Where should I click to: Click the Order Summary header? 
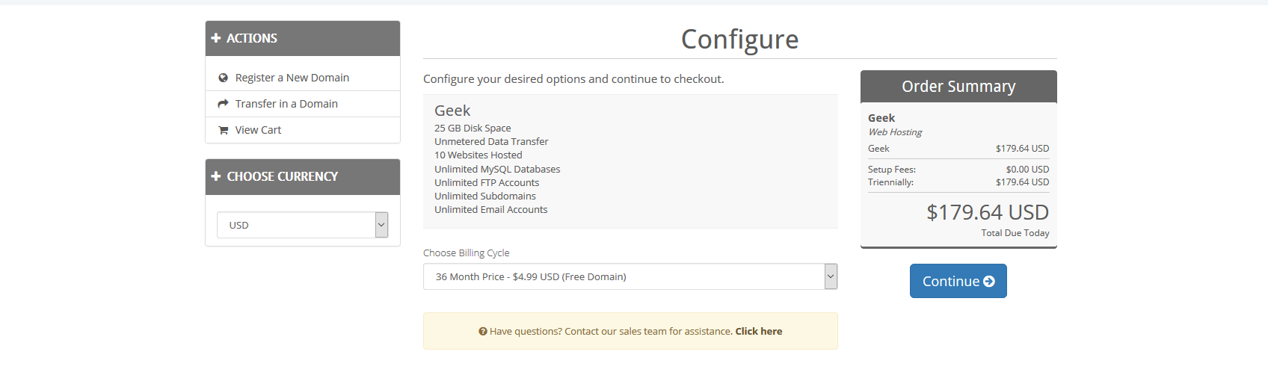coord(958,87)
